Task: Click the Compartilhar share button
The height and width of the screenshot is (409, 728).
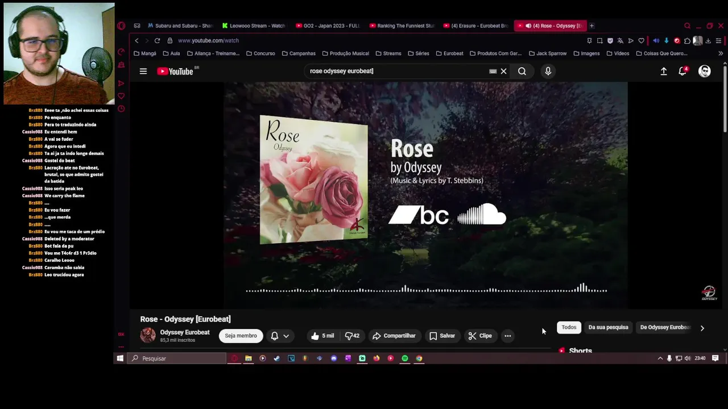Action: pos(394,336)
